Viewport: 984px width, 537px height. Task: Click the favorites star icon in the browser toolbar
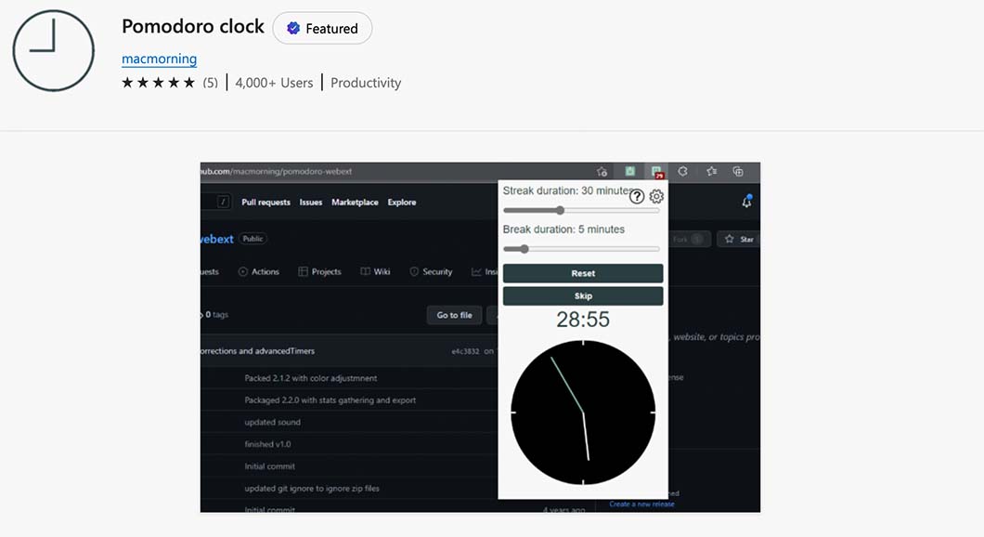click(x=712, y=171)
